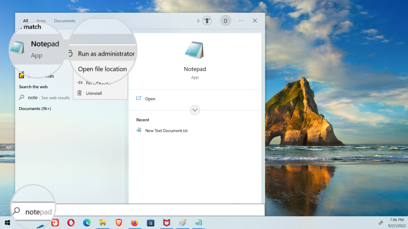
Task: Click the rewards trophy icon
Action: tap(207, 21)
